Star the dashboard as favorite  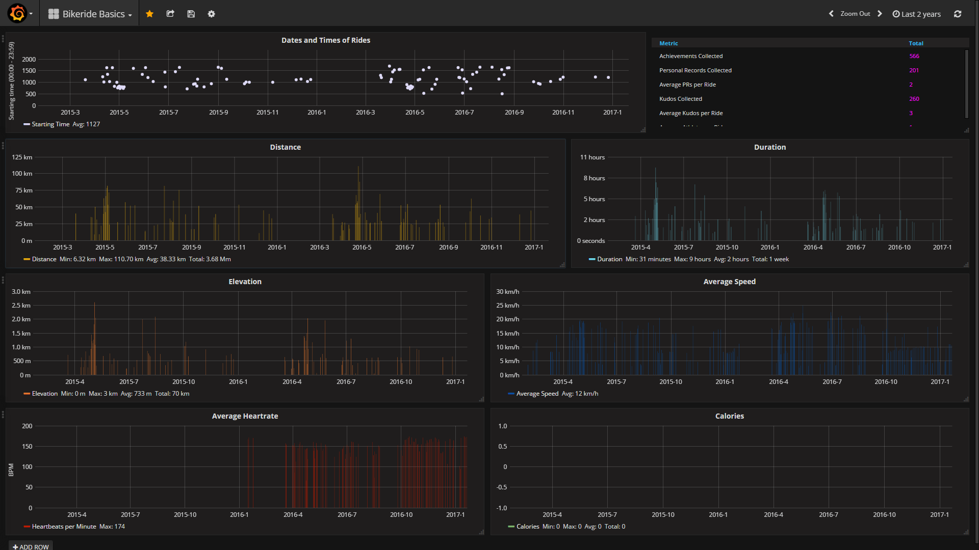click(x=149, y=14)
